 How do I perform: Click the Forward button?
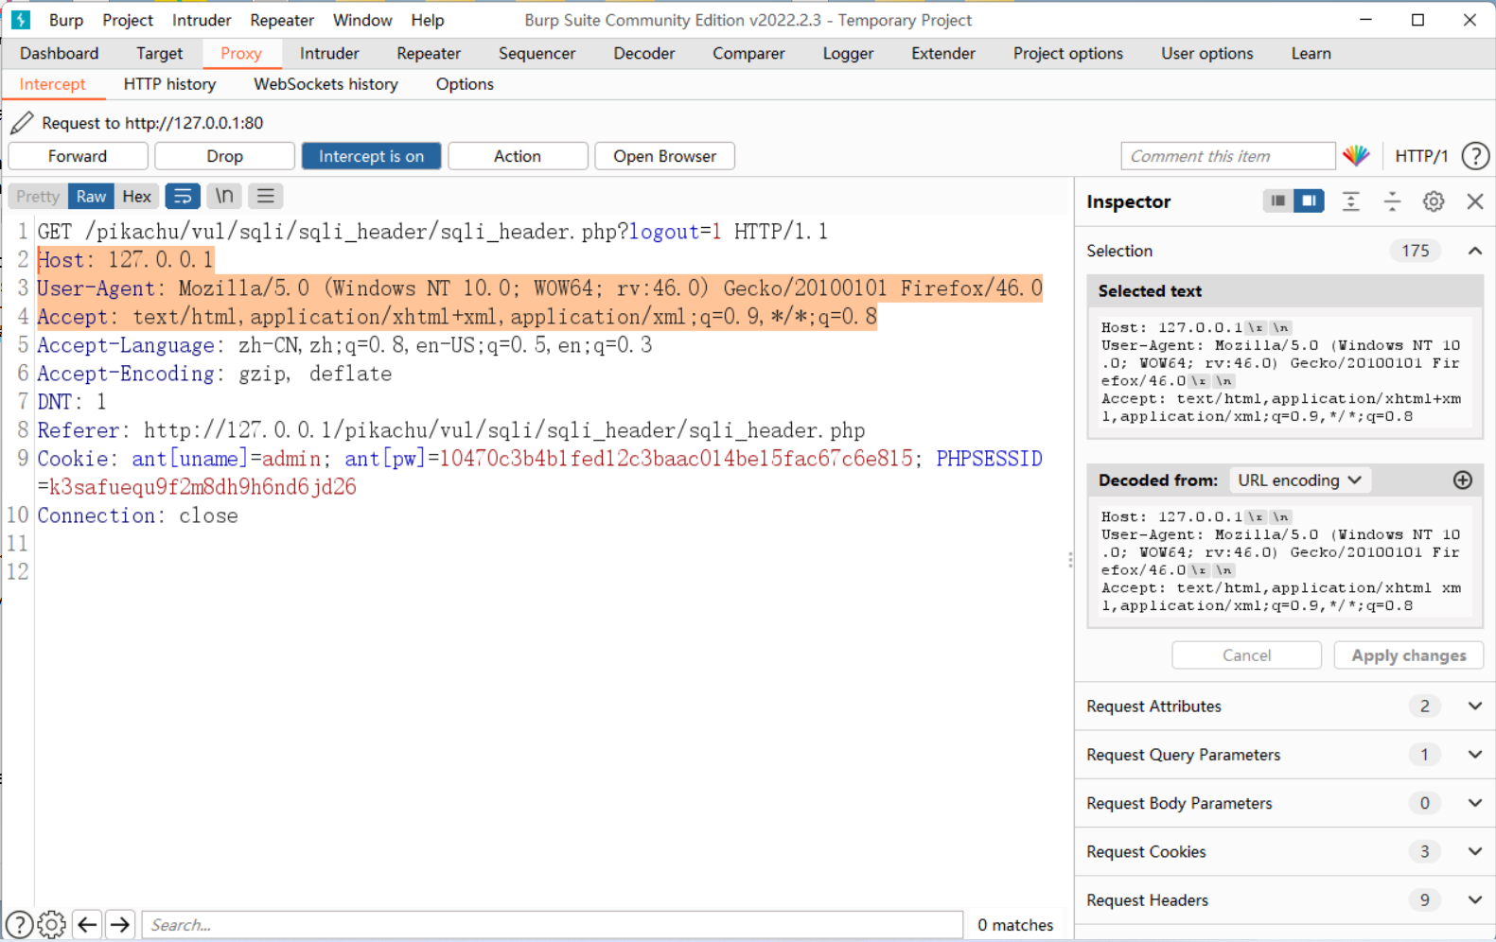(x=78, y=156)
